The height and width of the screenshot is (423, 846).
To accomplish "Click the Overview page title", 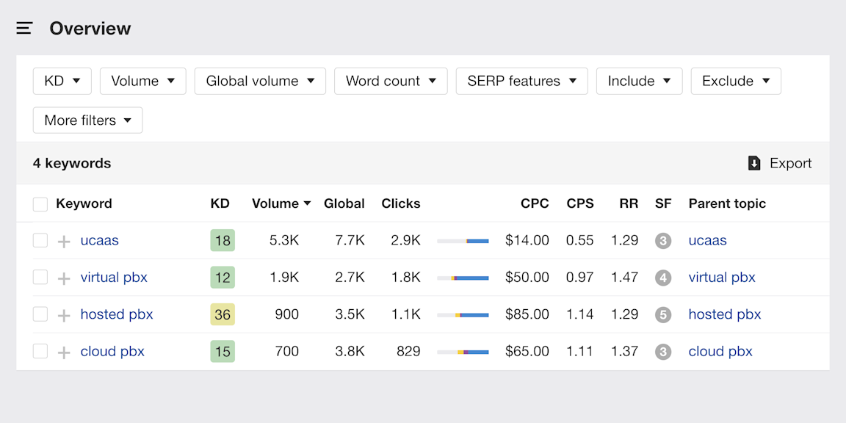I will tap(90, 28).
